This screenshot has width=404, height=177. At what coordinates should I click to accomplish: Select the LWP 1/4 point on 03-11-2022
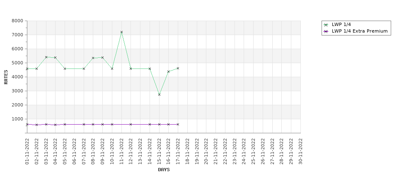point(46,57)
